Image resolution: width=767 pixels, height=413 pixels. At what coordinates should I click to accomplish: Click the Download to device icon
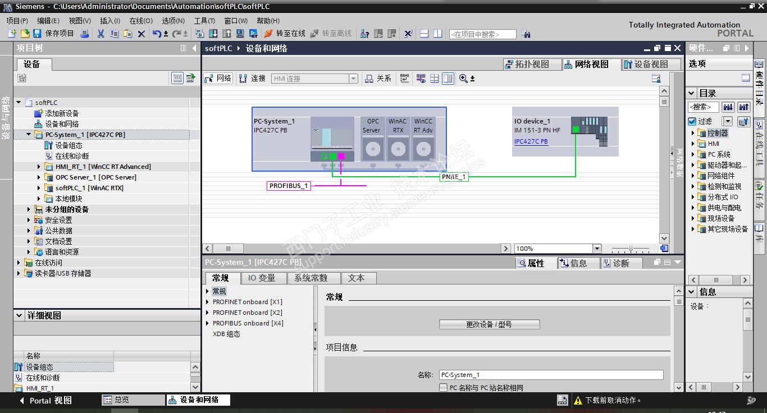(x=213, y=34)
